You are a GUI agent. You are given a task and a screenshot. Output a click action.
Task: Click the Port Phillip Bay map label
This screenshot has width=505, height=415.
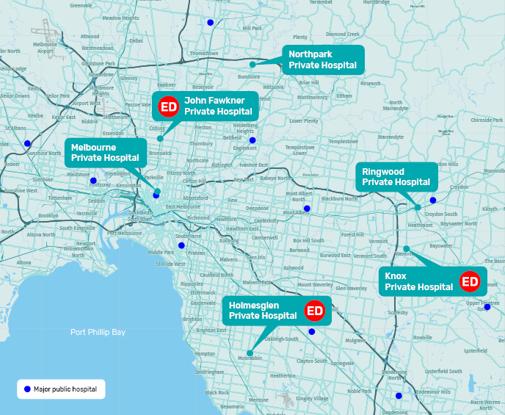point(98,332)
